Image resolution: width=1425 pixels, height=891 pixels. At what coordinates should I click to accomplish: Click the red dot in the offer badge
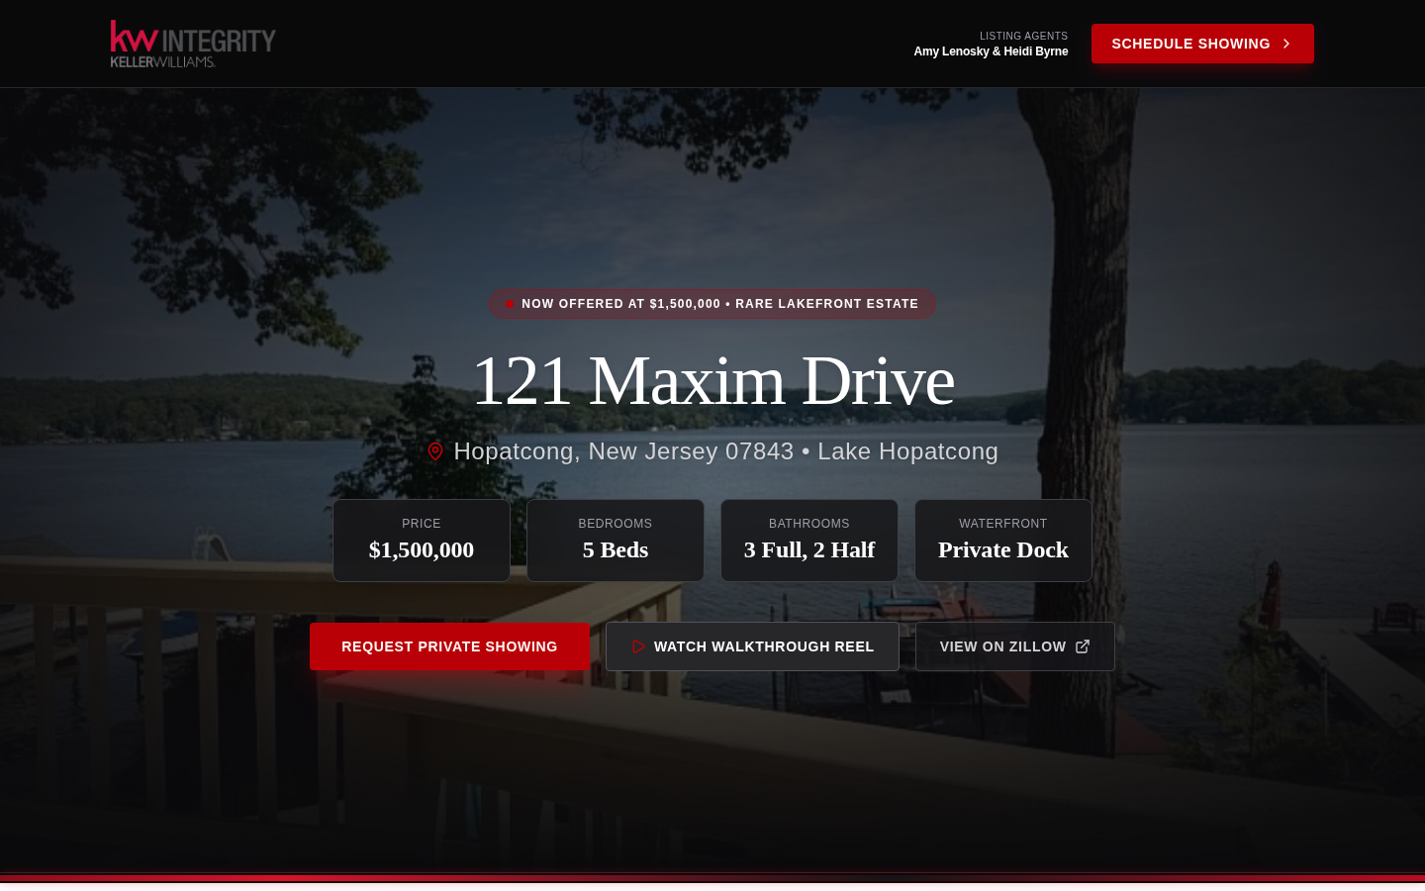pyautogui.click(x=510, y=304)
